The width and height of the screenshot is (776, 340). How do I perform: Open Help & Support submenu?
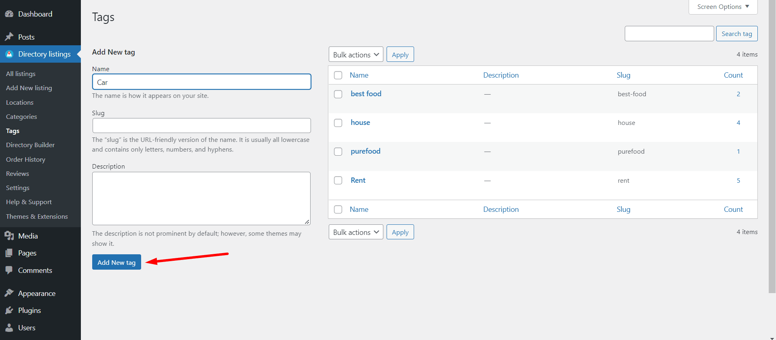[29, 202]
